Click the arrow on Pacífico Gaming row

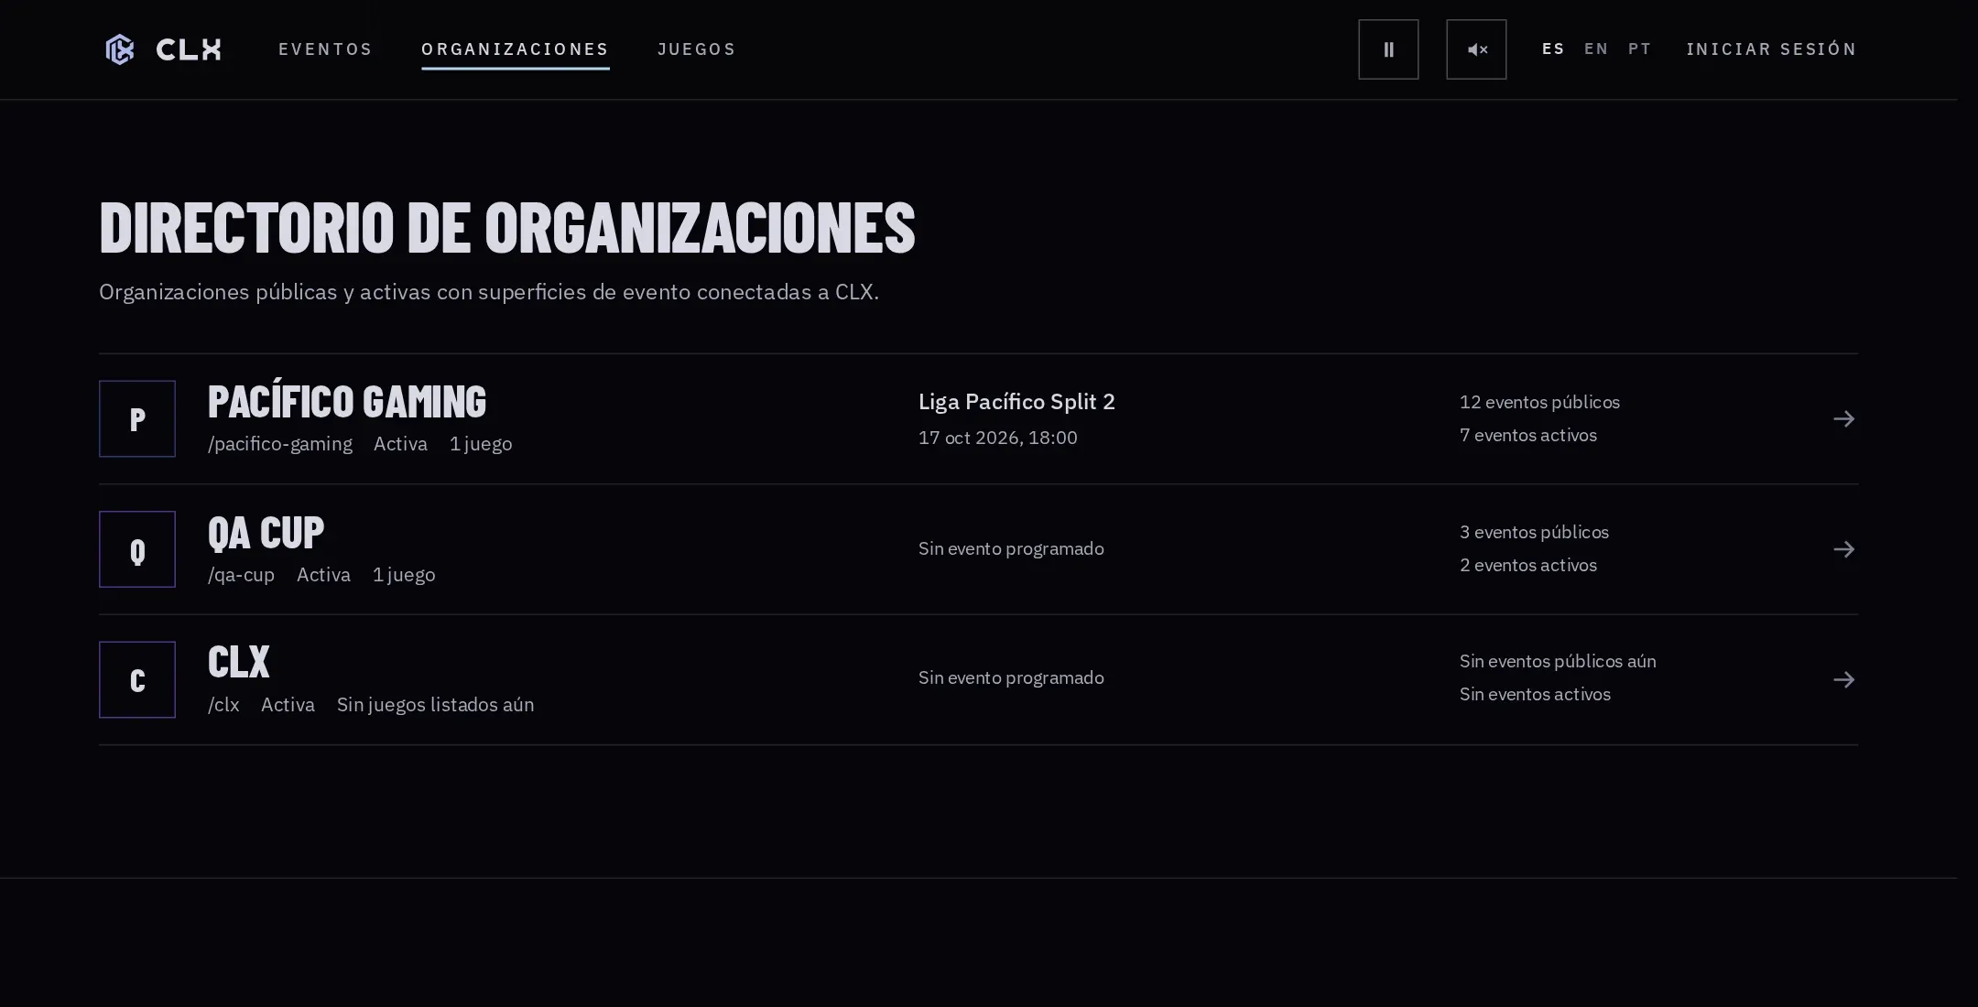pyautogui.click(x=1844, y=419)
